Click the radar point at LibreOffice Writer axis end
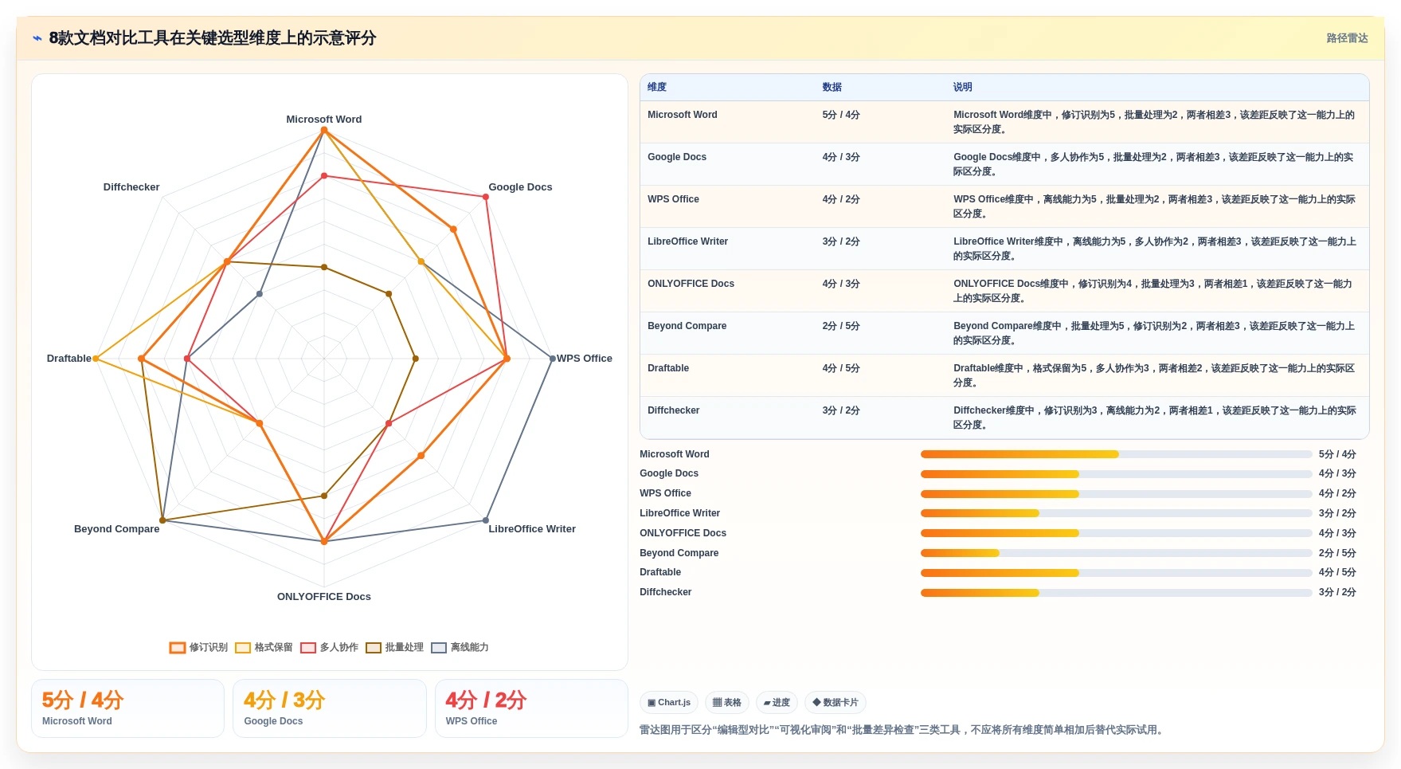The image size is (1401, 769). click(486, 520)
